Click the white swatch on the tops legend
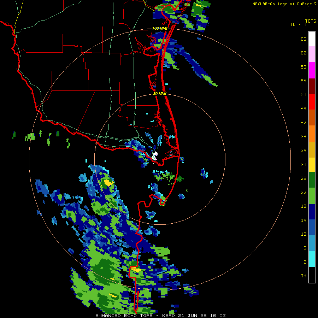Screen dimensions: 318x318 312,39
